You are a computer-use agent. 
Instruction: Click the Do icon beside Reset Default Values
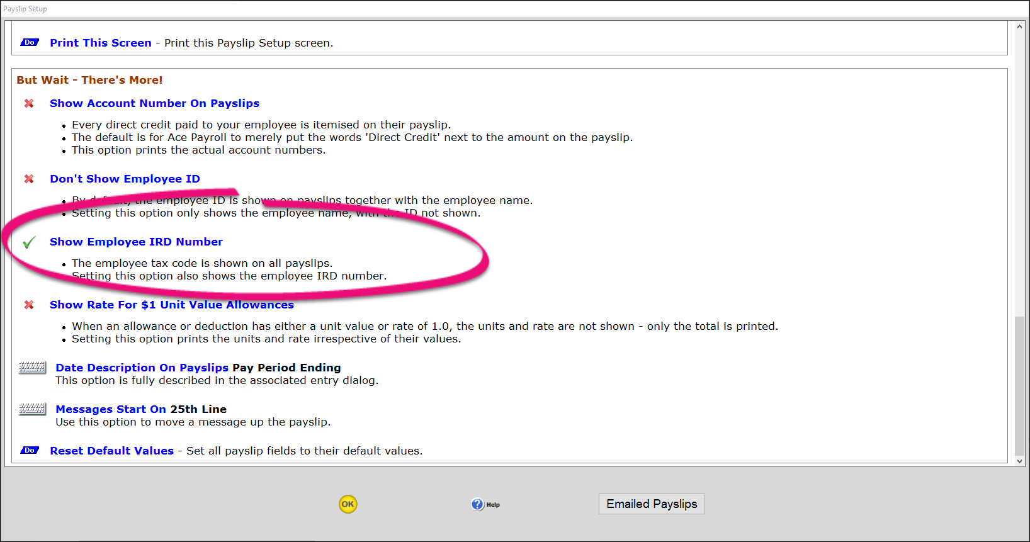pyautogui.click(x=30, y=451)
